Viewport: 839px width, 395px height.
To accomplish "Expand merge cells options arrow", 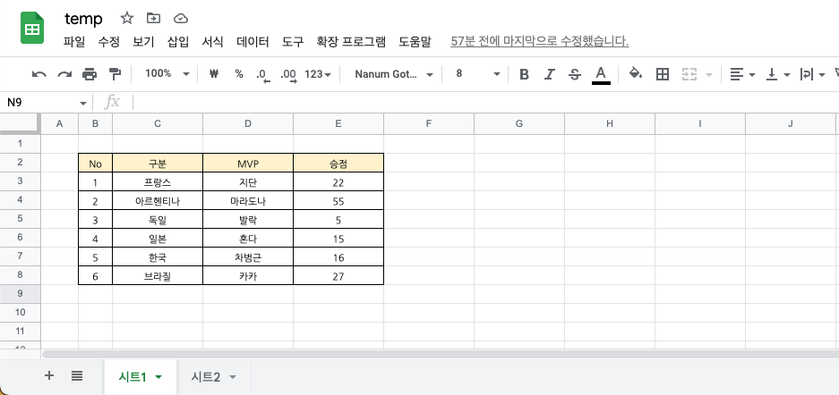I will coord(709,75).
